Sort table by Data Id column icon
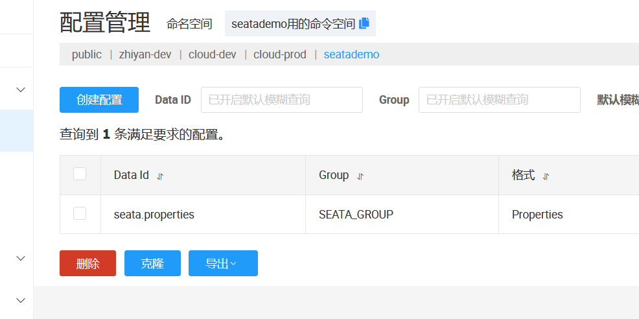639x319 pixels. (160, 176)
